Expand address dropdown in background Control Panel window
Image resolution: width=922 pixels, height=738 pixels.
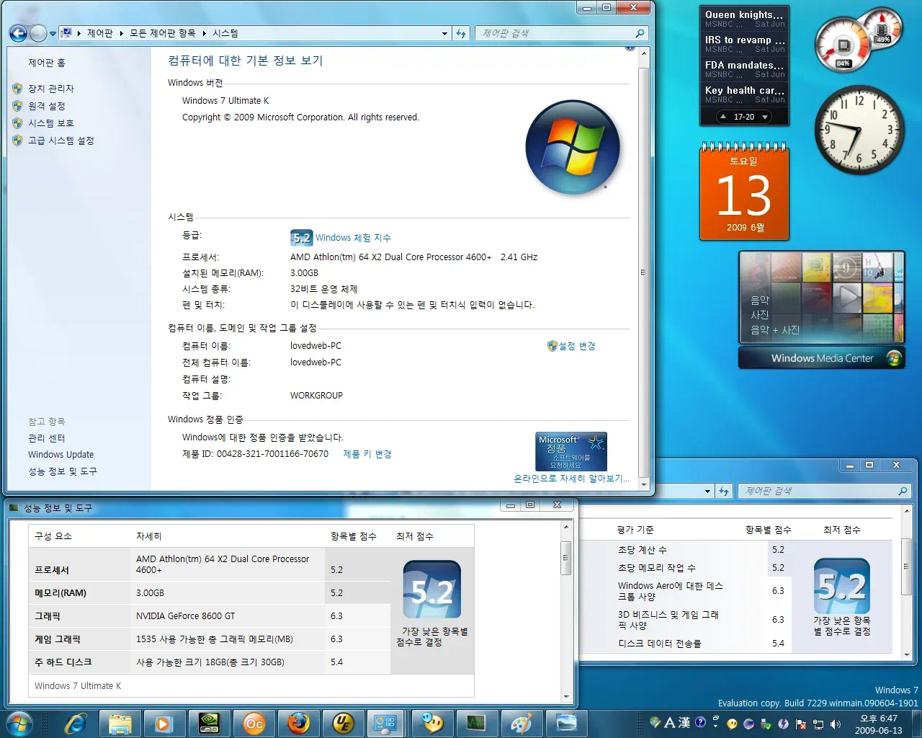click(708, 492)
